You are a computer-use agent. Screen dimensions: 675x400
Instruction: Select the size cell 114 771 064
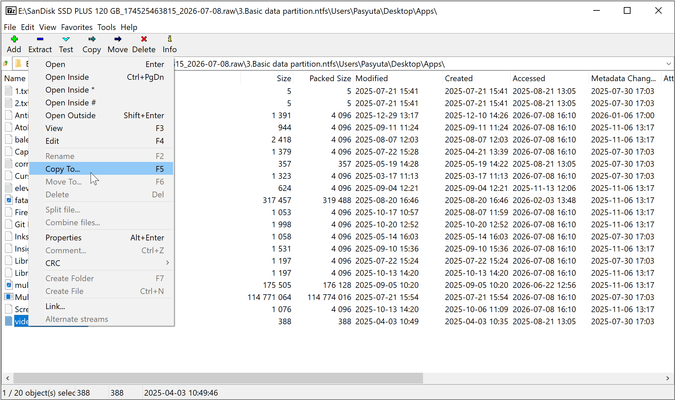(x=269, y=297)
